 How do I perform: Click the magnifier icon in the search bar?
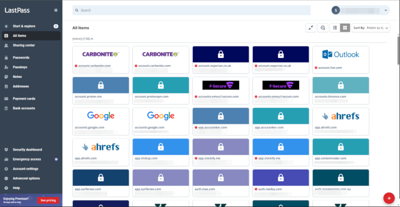pos(77,10)
